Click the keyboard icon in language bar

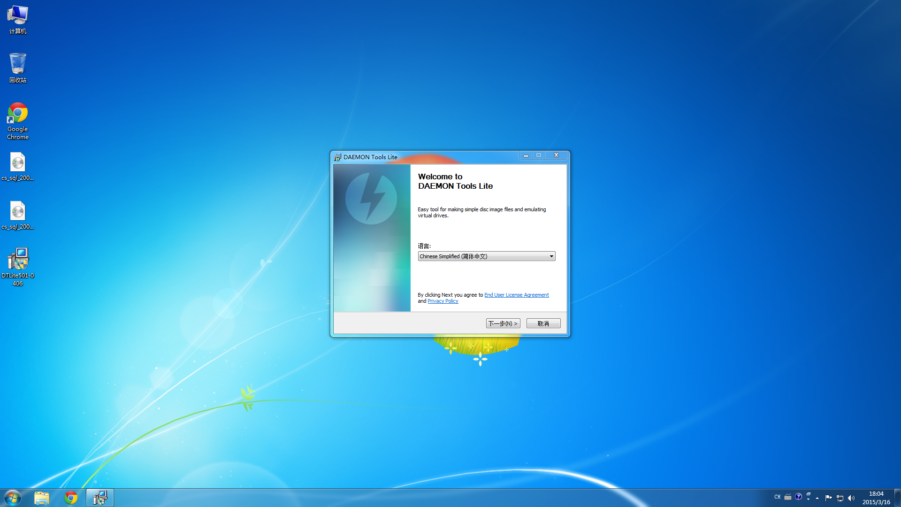[x=788, y=497]
